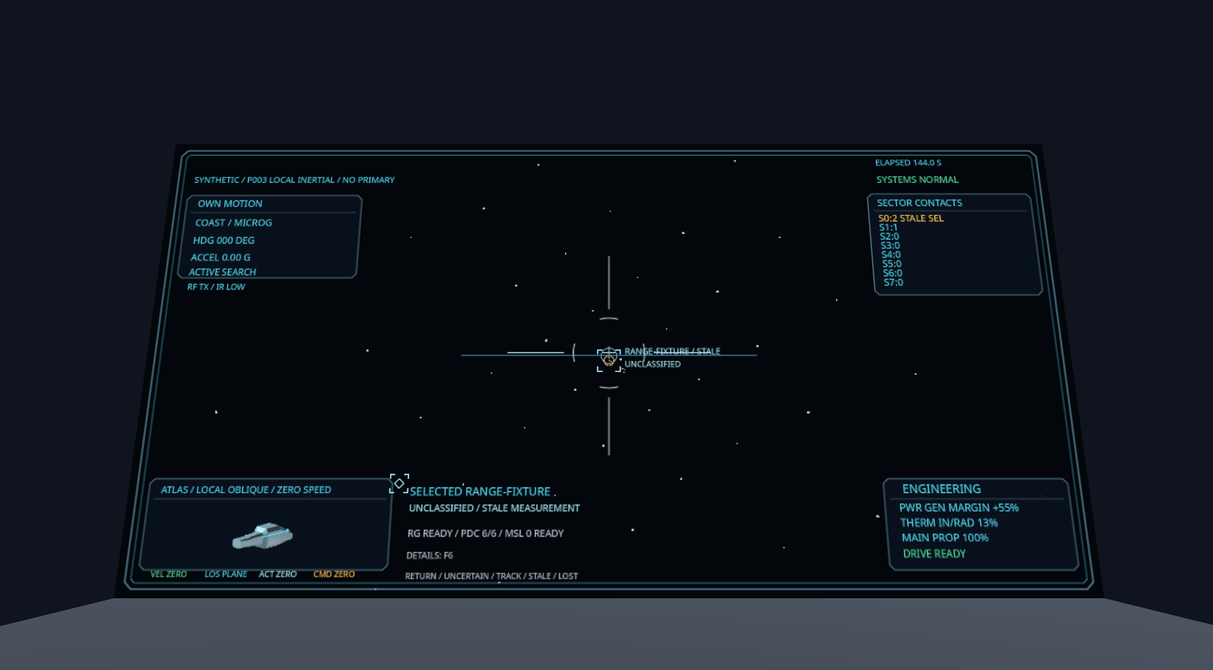
Task: Click the RANGE-FIXTURE / STALE contact label
Action: click(672, 351)
